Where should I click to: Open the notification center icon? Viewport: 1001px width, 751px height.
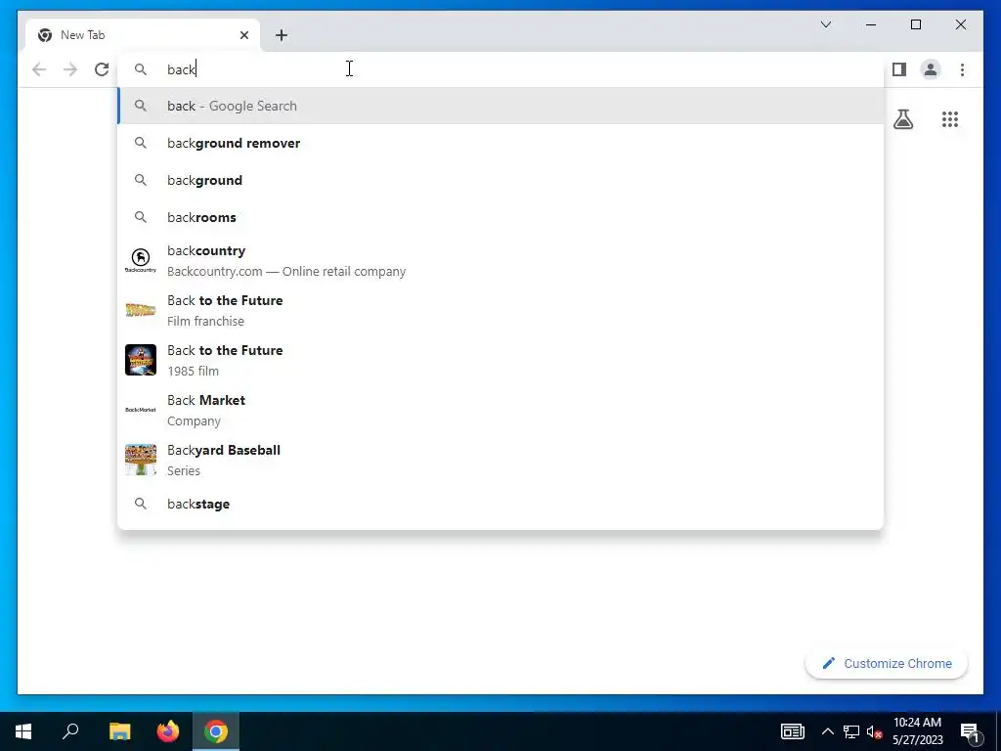(970, 731)
